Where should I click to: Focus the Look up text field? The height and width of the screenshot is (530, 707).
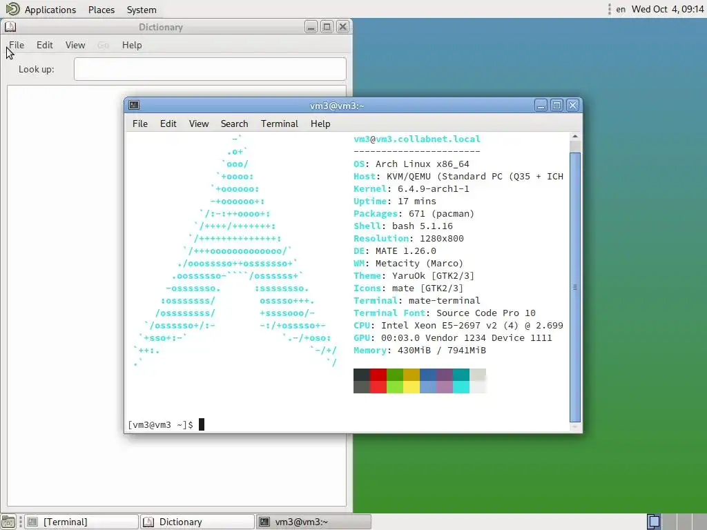(x=210, y=69)
